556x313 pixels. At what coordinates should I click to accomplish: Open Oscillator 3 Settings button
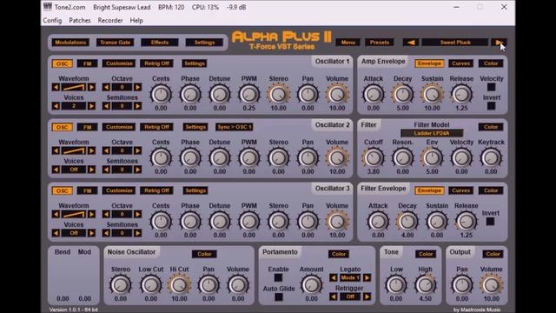coord(195,190)
